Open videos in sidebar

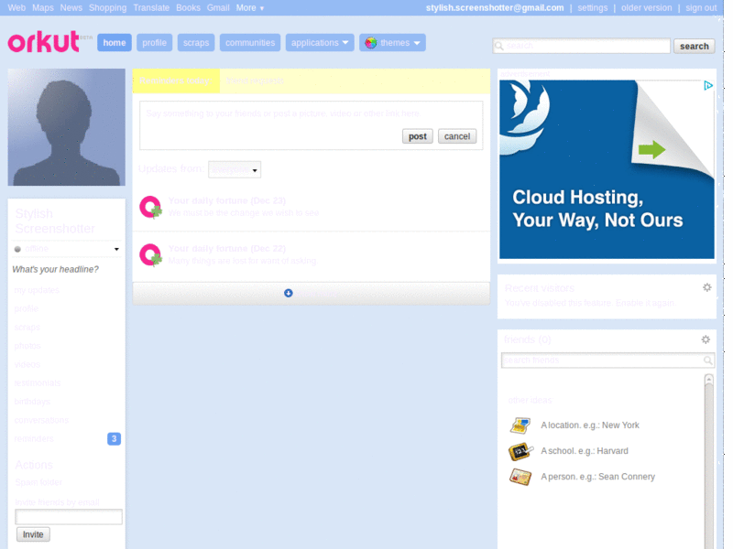point(27,364)
